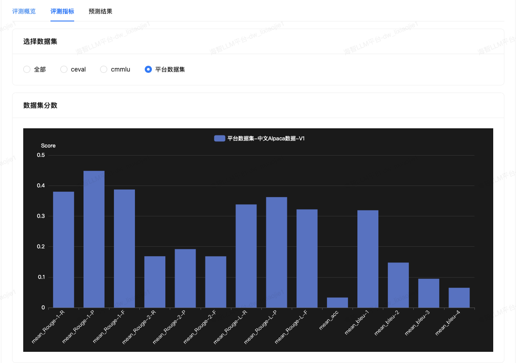Choose the ceval dataset option

(x=64, y=69)
